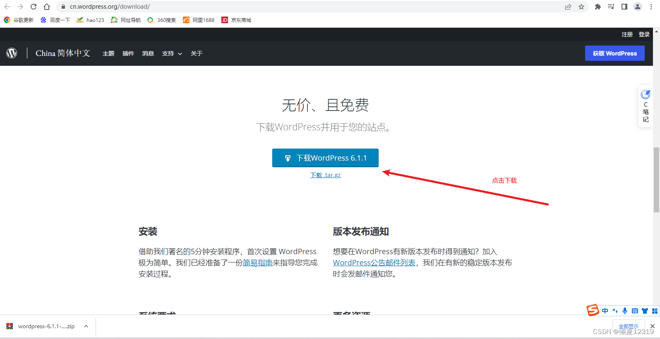Click the 下载 .tar.gz link

point(325,175)
